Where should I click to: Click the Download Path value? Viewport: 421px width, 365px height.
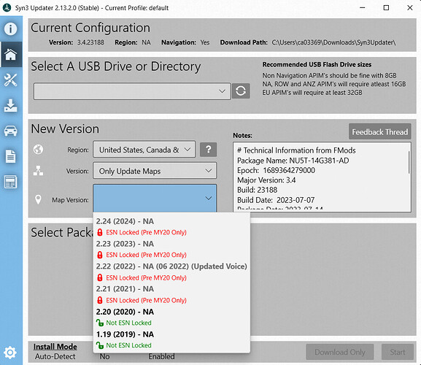pos(333,42)
